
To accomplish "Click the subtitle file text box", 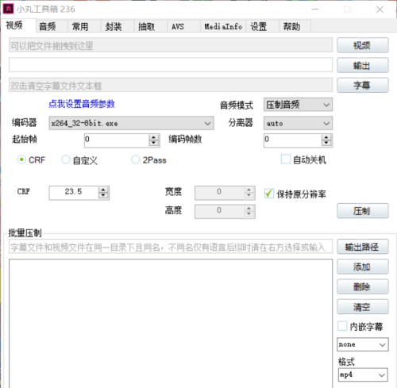I will (171, 85).
